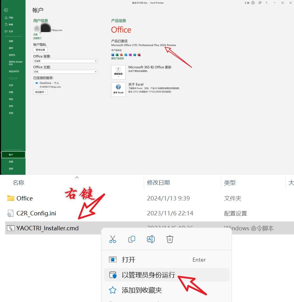The image size is (294, 302).
Task: Open 导出 (Export) in the Excel sidebar
Action: [x=11, y=99]
